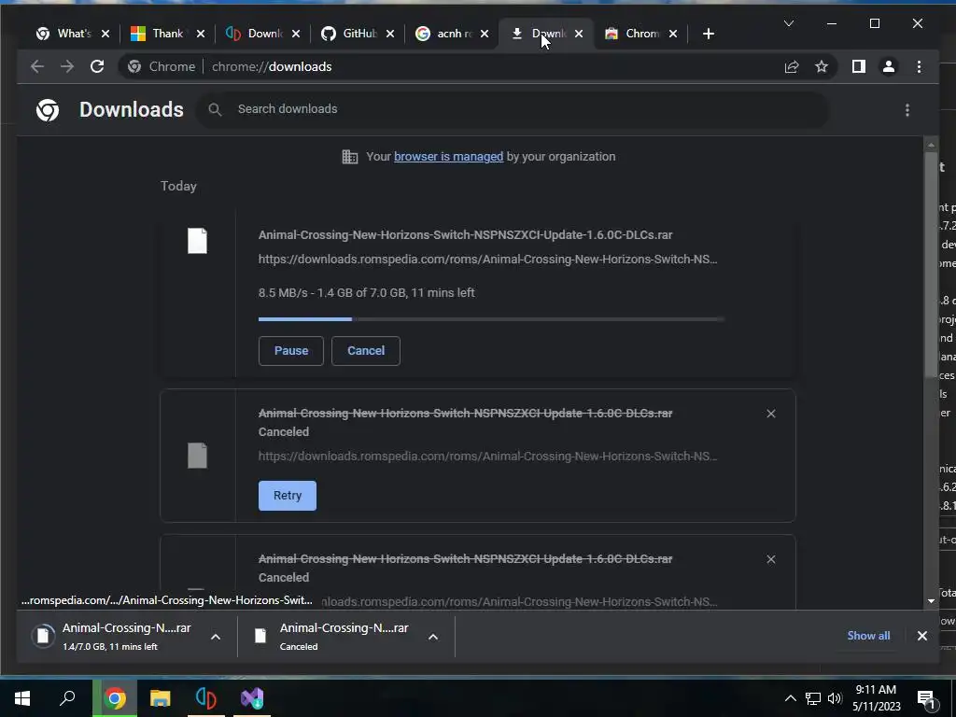Image resolution: width=956 pixels, height=717 pixels.
Task: Retry the first canceled download
Action: coord(288,496)
